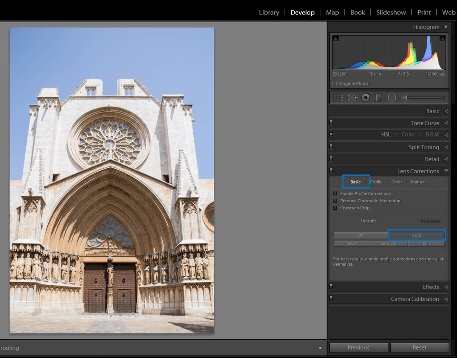Viewport: 457px width, 358px height.
Task: Switch HSL panel to Color mode
Action: [408, 135]
